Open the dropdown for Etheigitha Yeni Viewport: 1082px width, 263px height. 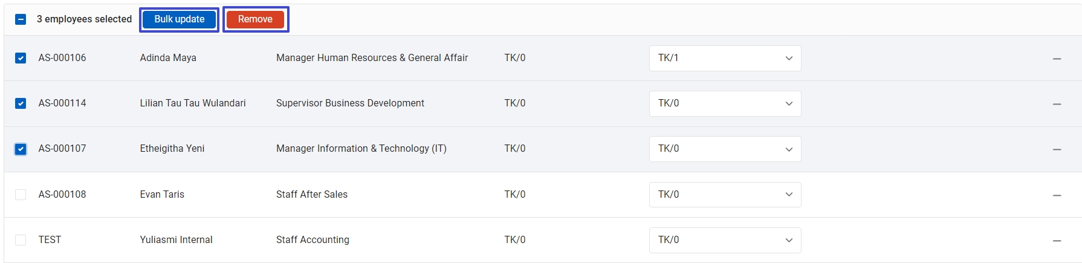725,149
